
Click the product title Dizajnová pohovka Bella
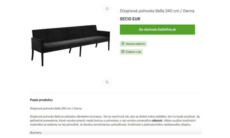coord(157,11)
